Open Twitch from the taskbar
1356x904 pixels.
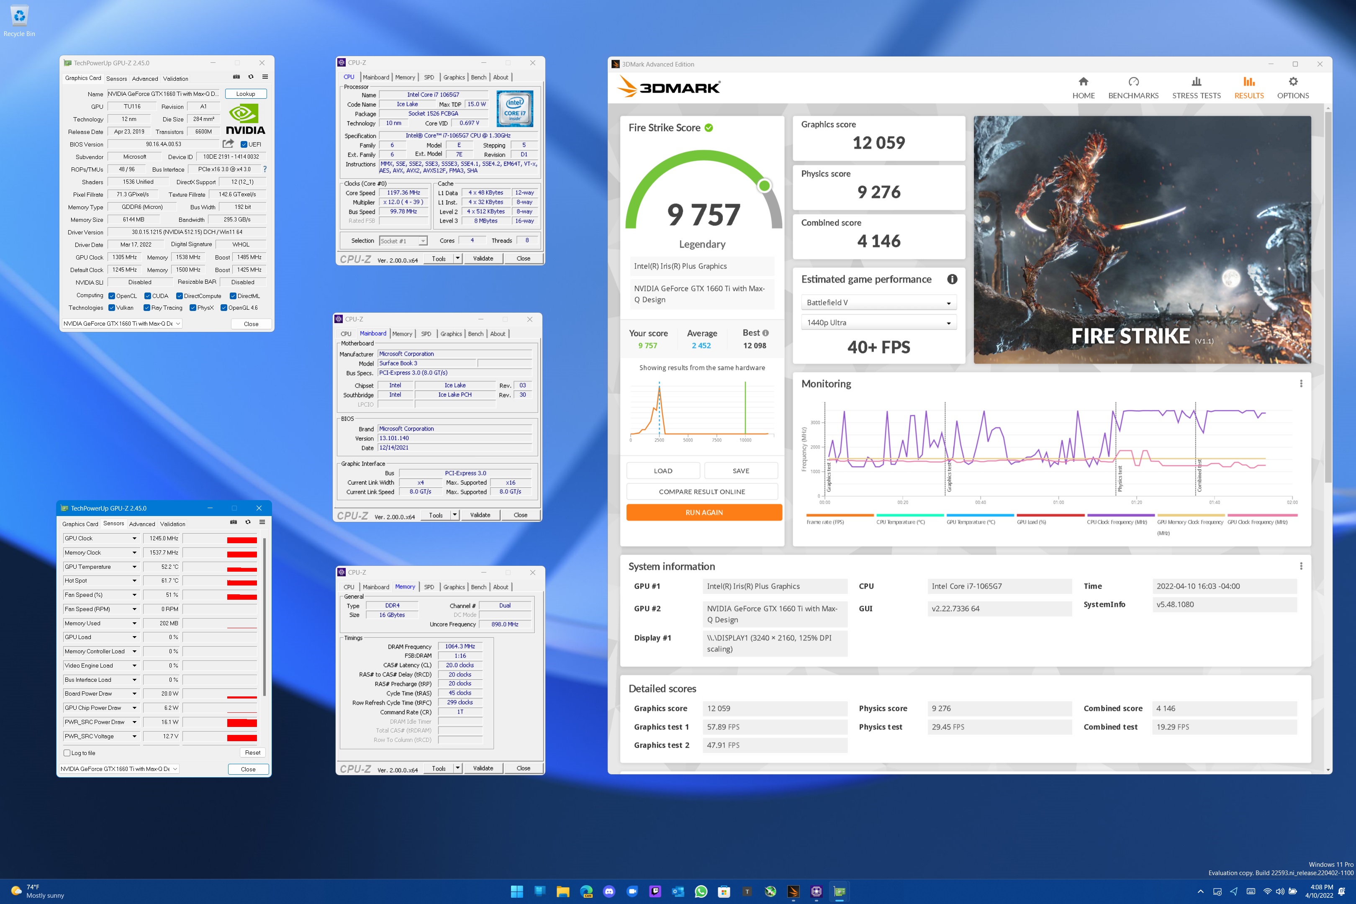pos(655,891)
